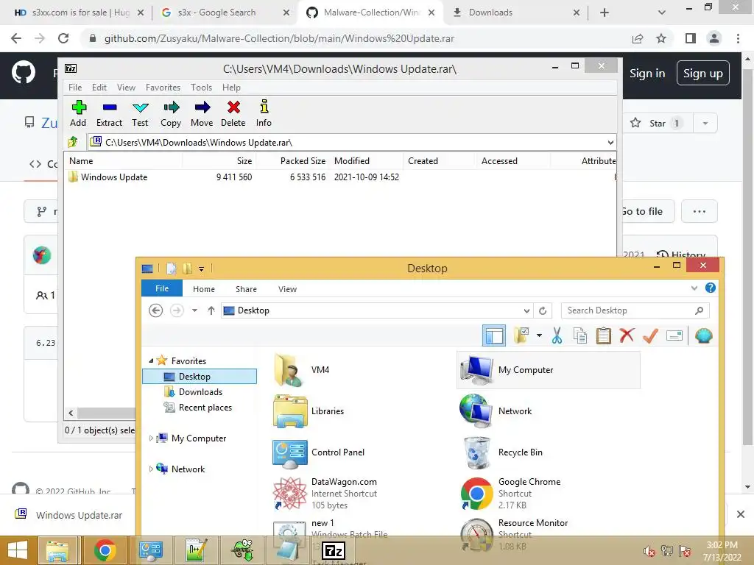
Task: Sort by Packed Size column in 7-Zip
Action: [303, 161]
